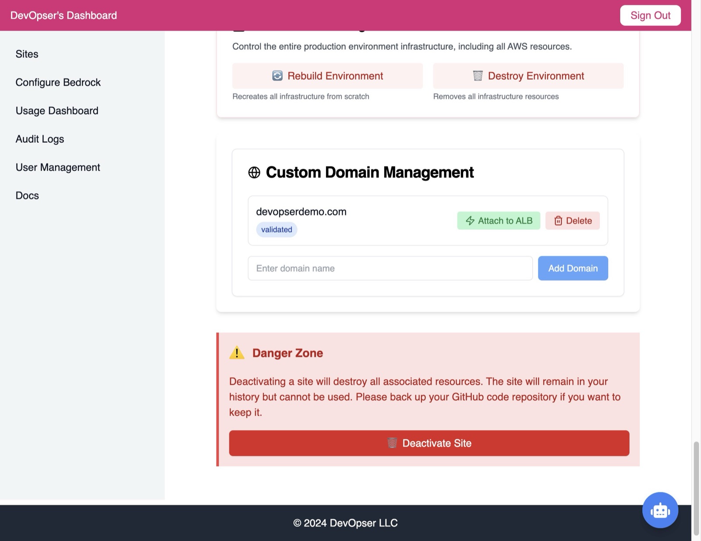This screenshot has width=701, height=541.
Task: Open User Management
Action: pyautogui.click(x=58, y=167)
